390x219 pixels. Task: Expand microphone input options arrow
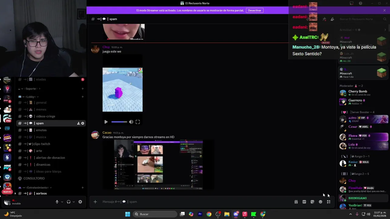pos(62,202)
